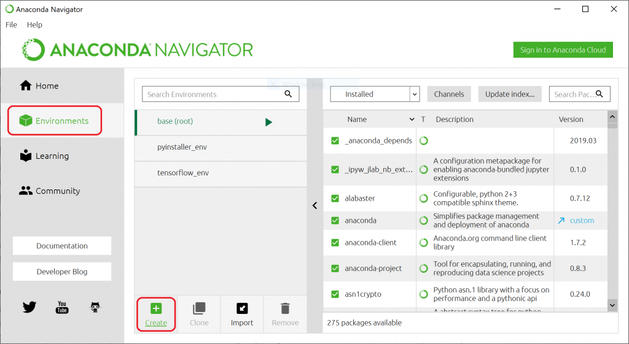Click Sign in to Anaconda Cloud

coord(563,50)
